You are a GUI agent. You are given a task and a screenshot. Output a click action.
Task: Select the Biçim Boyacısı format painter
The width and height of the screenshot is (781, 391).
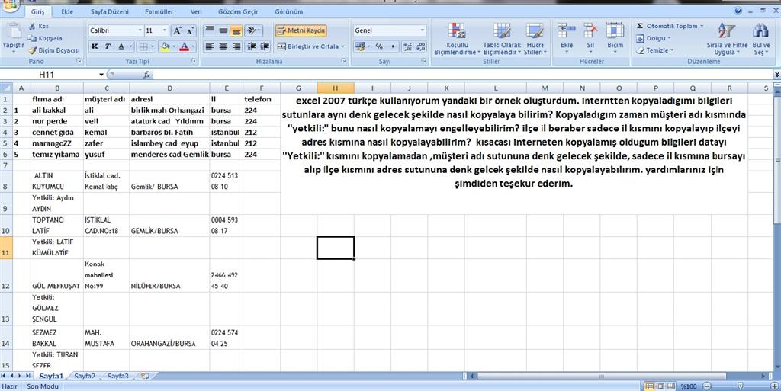(x=54, y=50)
